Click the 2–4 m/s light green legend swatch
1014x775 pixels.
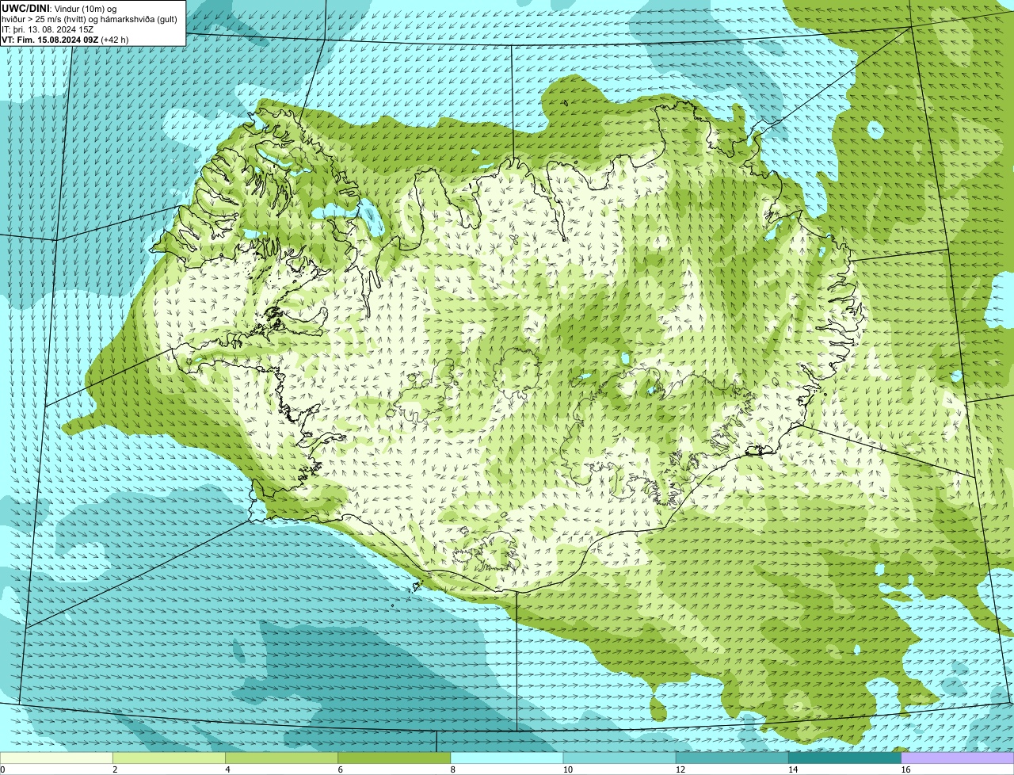coord(170,758)
